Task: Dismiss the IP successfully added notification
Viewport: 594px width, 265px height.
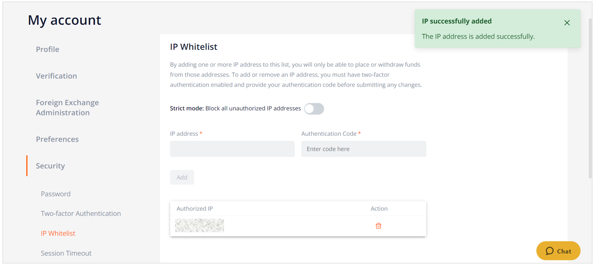Action: coord(567,23)
